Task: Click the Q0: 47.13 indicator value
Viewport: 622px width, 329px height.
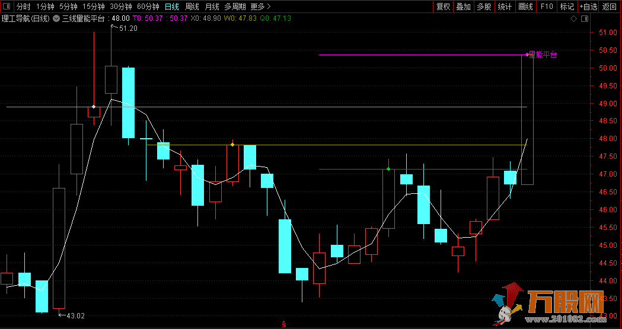Action: [275, 18]
